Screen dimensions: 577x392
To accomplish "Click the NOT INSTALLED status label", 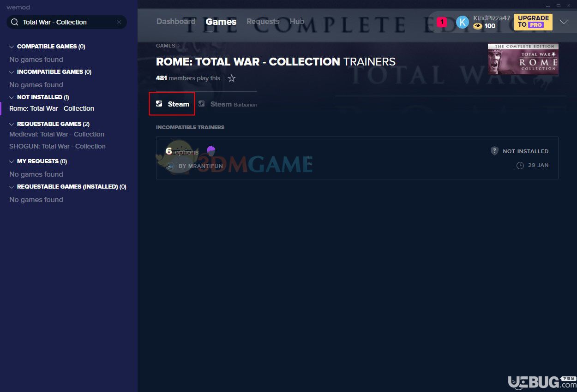I will 526,151.
